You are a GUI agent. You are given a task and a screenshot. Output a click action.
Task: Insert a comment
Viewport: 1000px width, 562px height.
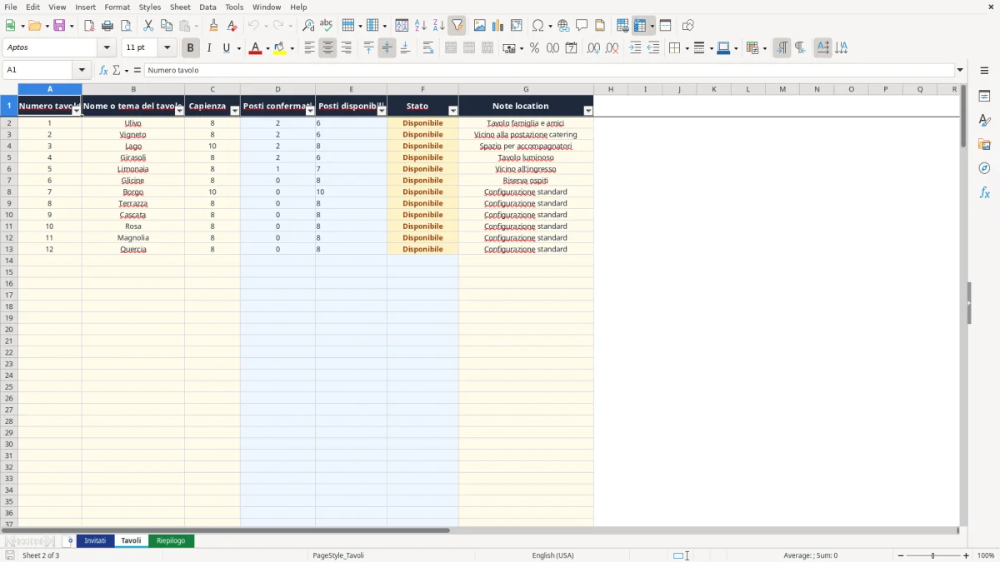pos(582,26)
